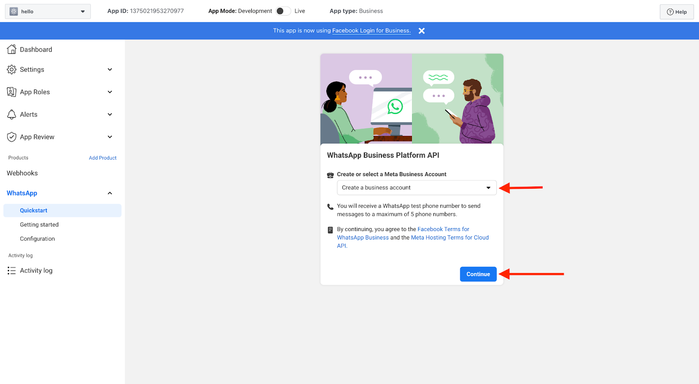Open the hello app selector dropdown
Image resolution: width=699 pixels, height=384 pixels.
(x=48, y=11)
